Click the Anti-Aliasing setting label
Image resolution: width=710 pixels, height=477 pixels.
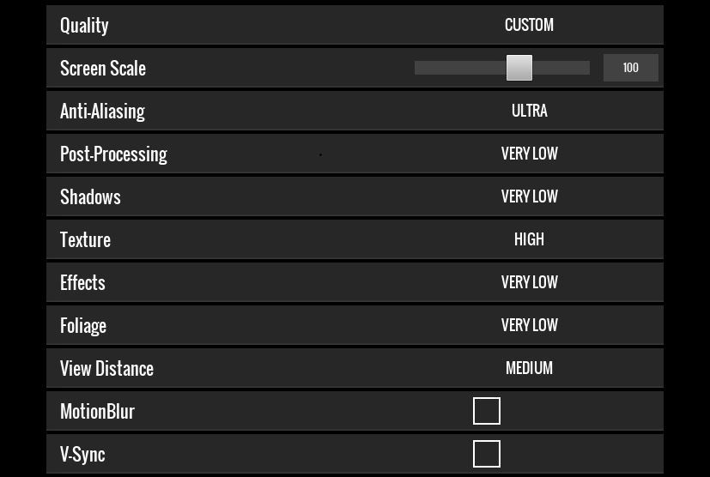click(x=102, y=111)
